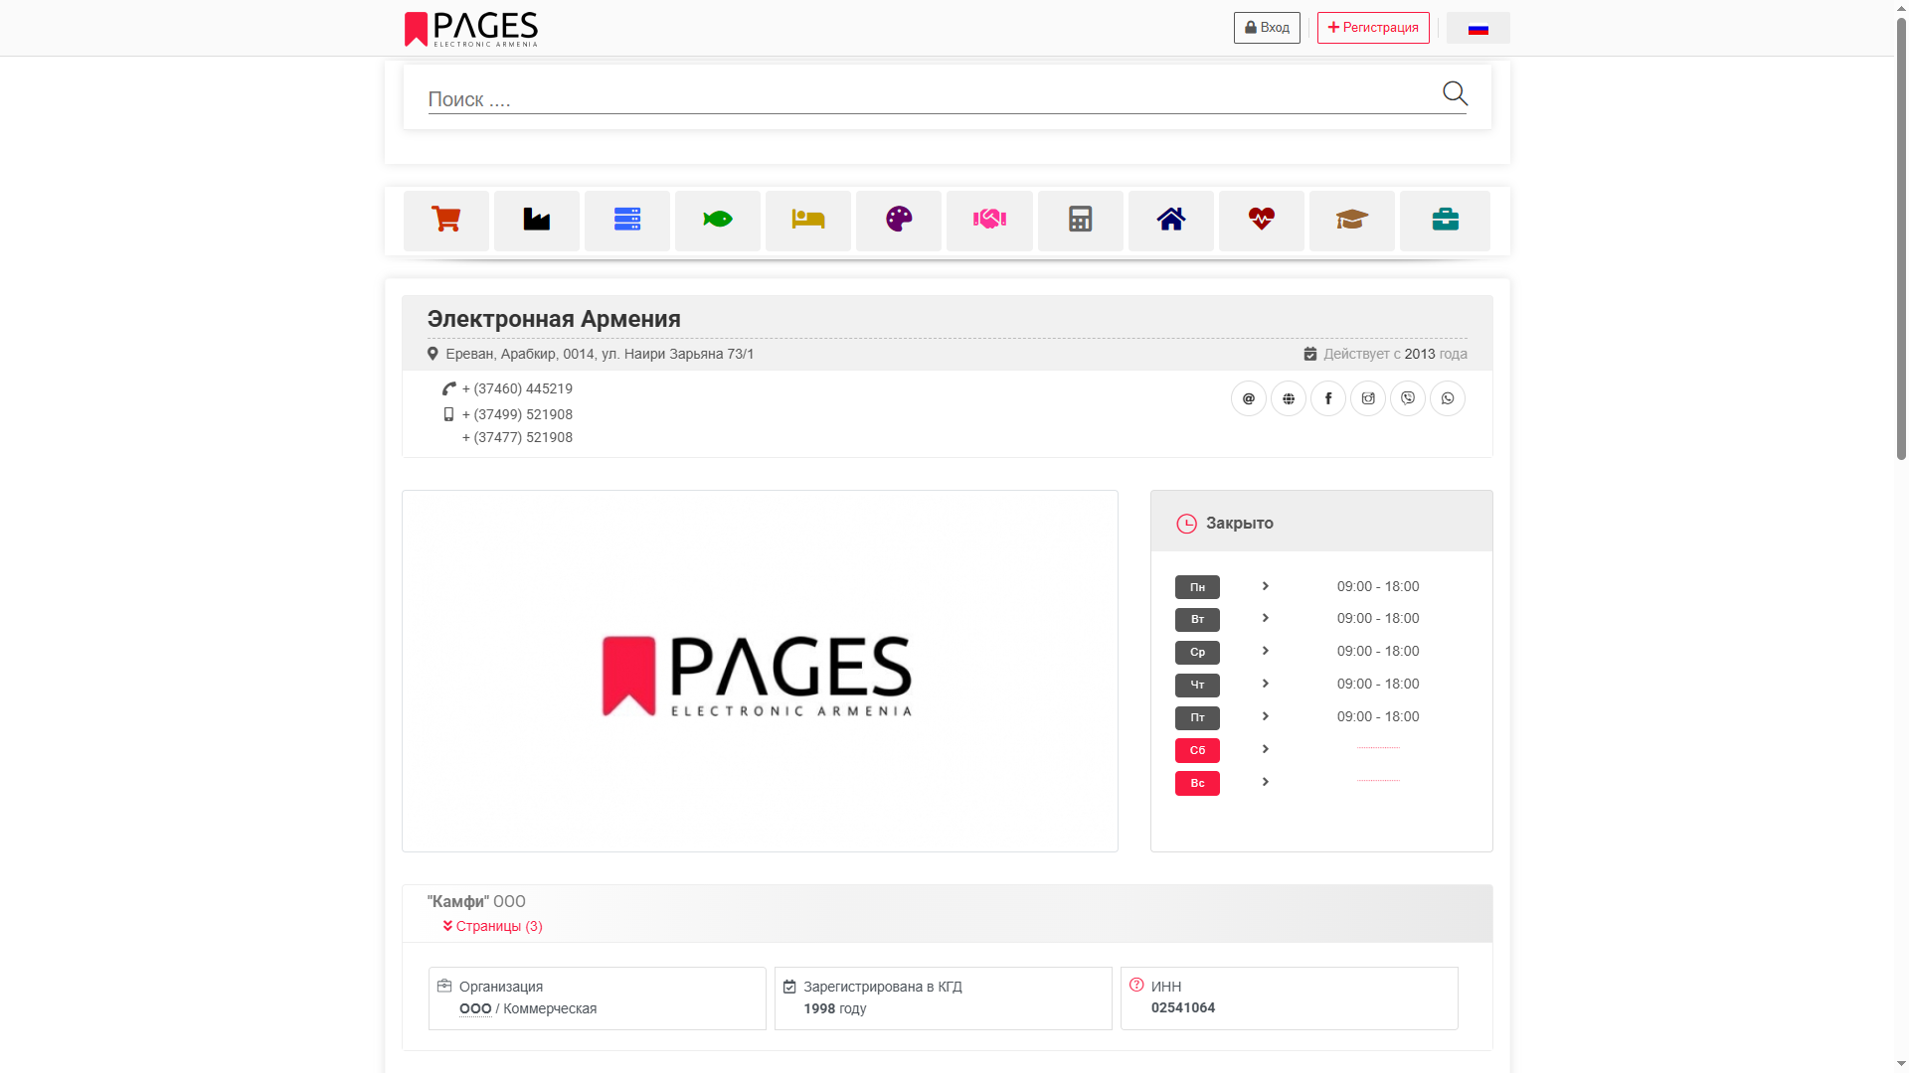
Task: Click the Пн day badge
Action: click(1197, 587)
